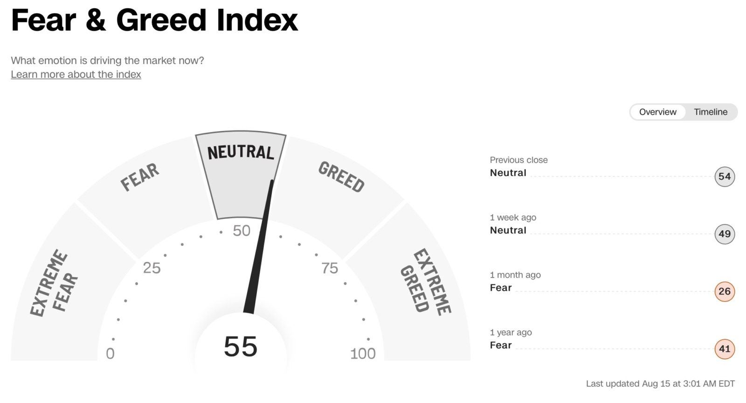Click the gauge needle pointer
Viewport: 746px width, 403px height.
(259, 252)
